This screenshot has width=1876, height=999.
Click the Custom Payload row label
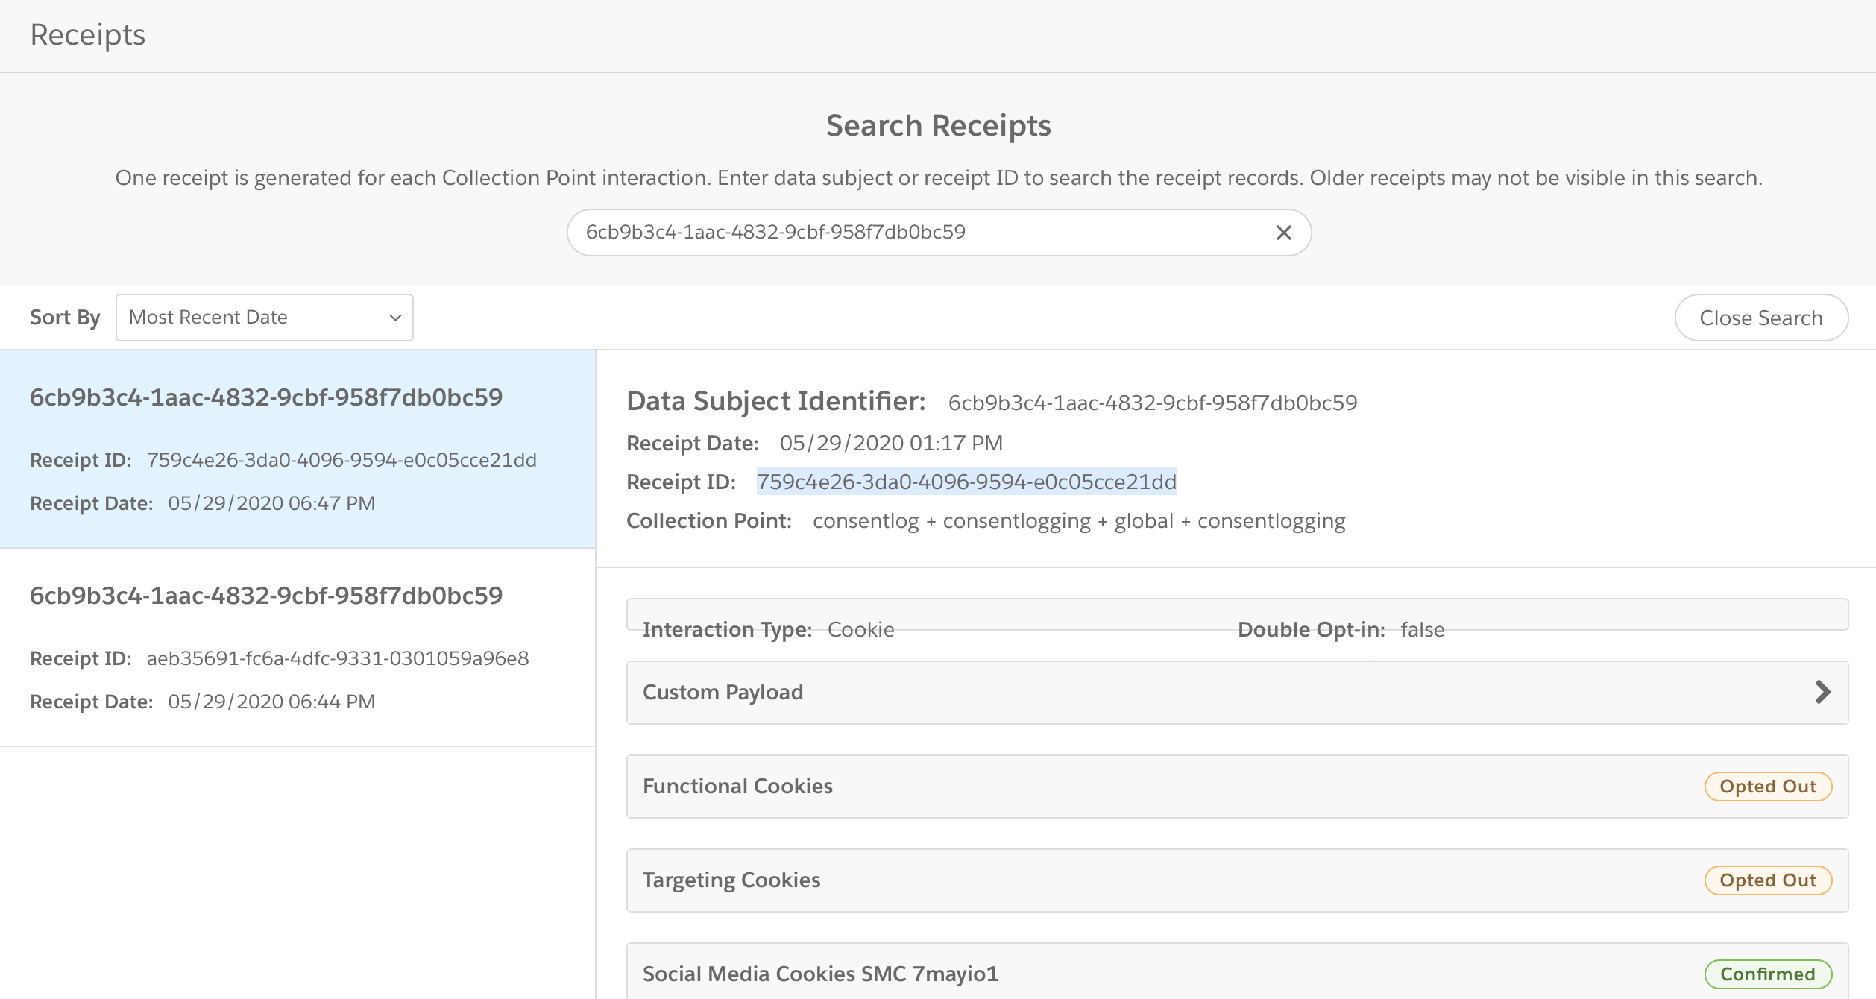point(723,692)
